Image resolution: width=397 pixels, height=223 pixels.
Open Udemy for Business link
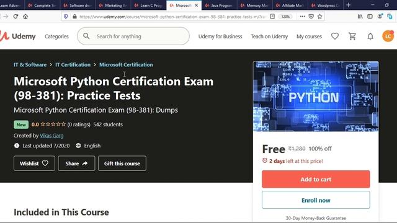tap(220, 37)
